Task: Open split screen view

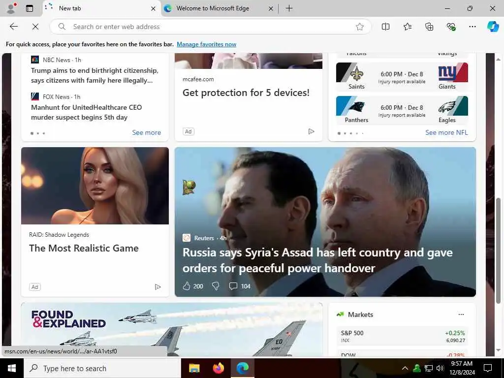Action: pos(385,27)
